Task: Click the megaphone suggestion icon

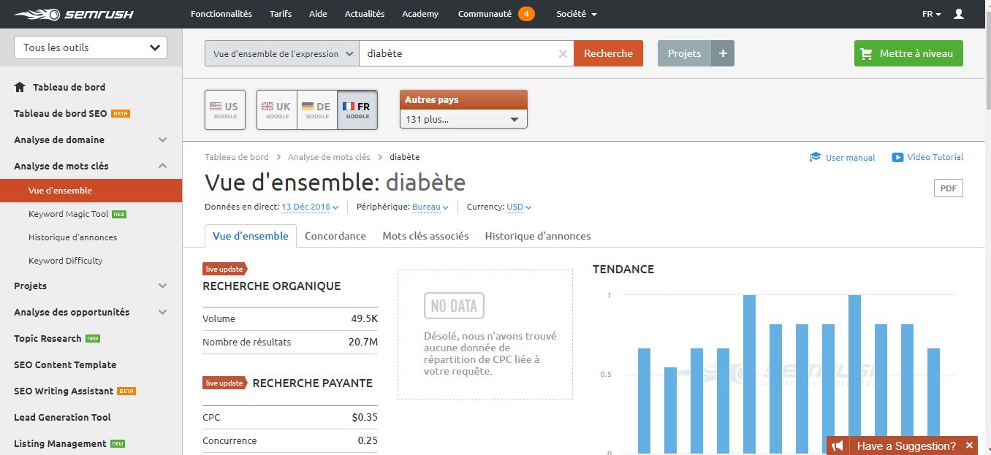Action: pos(838,446)
